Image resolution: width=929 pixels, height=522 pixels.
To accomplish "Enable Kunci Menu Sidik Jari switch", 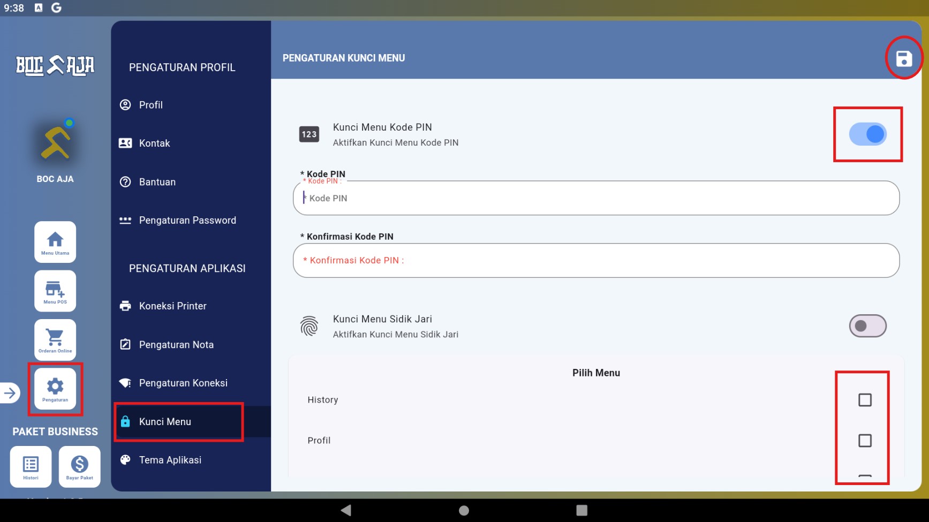I will [x=867, y=326].
